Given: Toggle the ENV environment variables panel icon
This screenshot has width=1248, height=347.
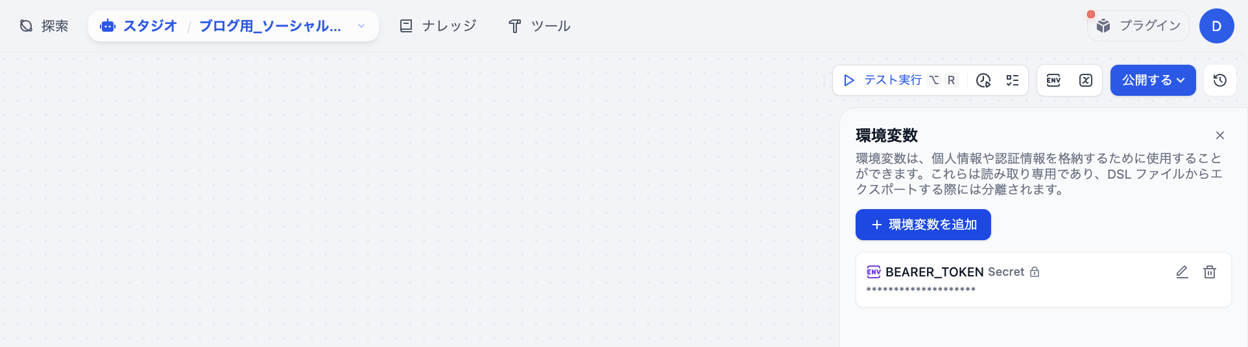Looking at the screenshot, I should 1054,80.
